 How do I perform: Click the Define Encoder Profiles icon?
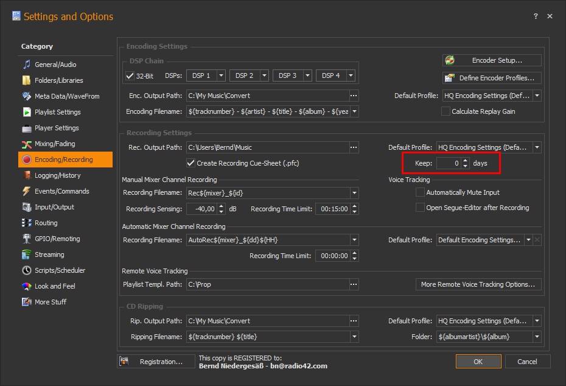[450, 78]
